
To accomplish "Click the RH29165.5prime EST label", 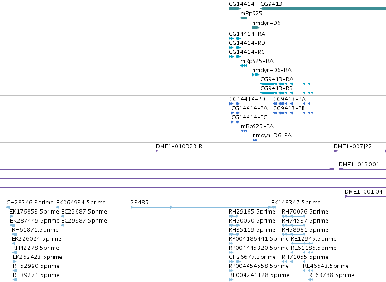I will tap(252, 212).
